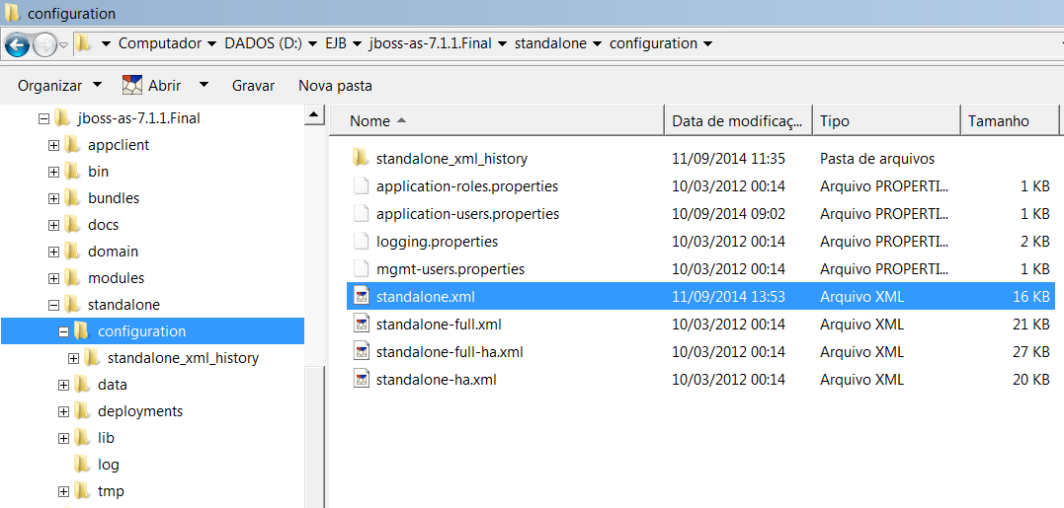Viewport: 1064px width, 508px height.
Task: Click the date 11/09/2014 13:53
Action: (x=728, y=297)
